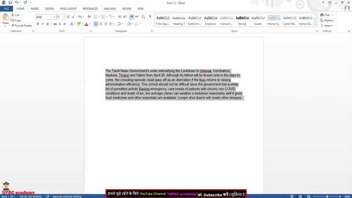Click English (United States) language indicator
The width and height of the screenshot is (352, 198).
[67, 196]
